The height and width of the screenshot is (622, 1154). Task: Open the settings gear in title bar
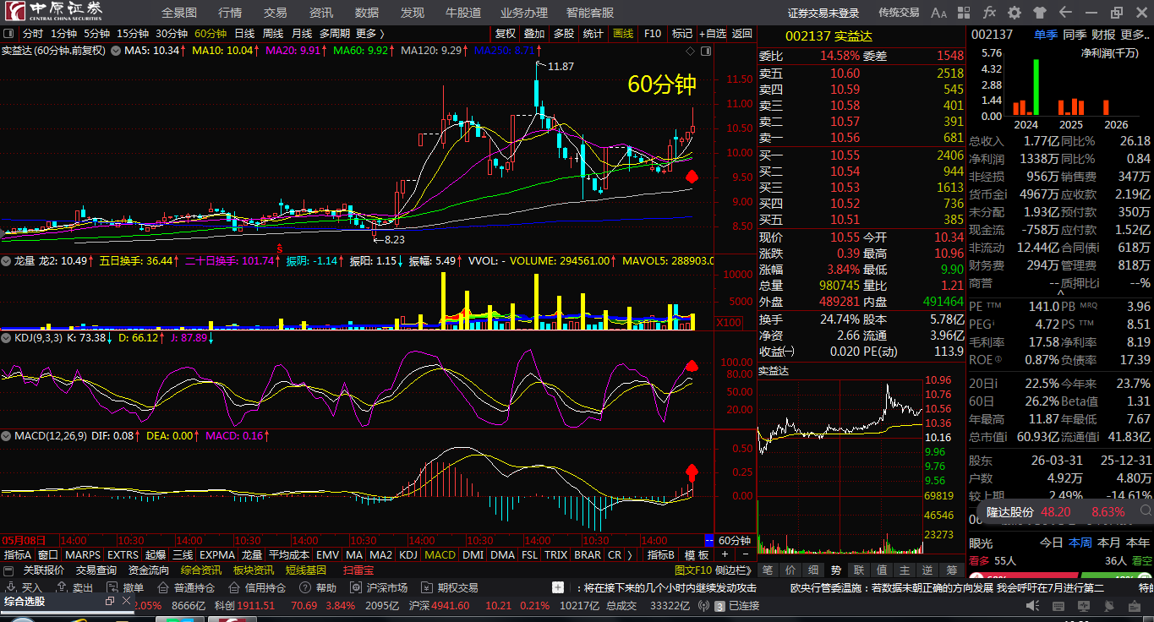(x=1015, y=13)
